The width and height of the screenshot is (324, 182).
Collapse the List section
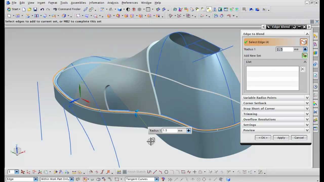pyautogui.click(x=305, y=62)
